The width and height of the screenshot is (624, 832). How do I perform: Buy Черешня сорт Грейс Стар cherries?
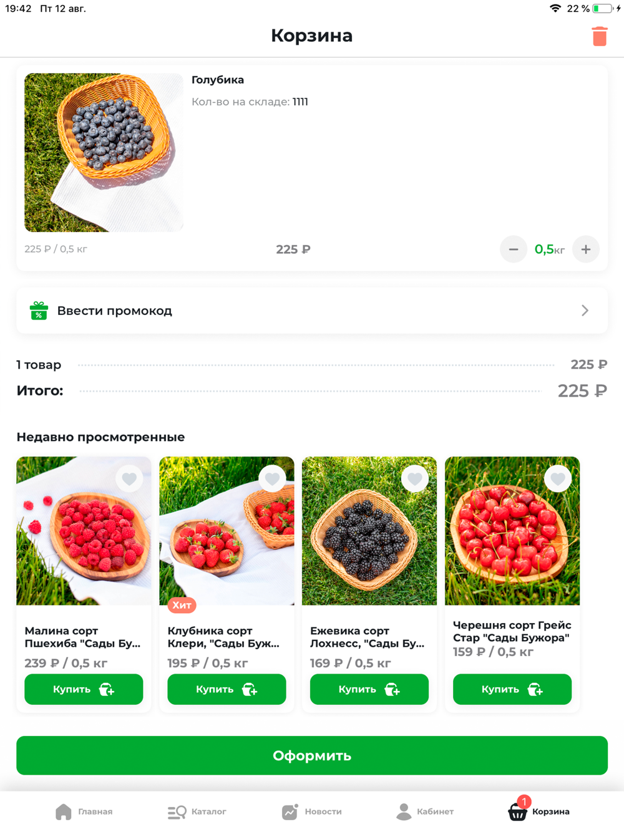(512, 689)
